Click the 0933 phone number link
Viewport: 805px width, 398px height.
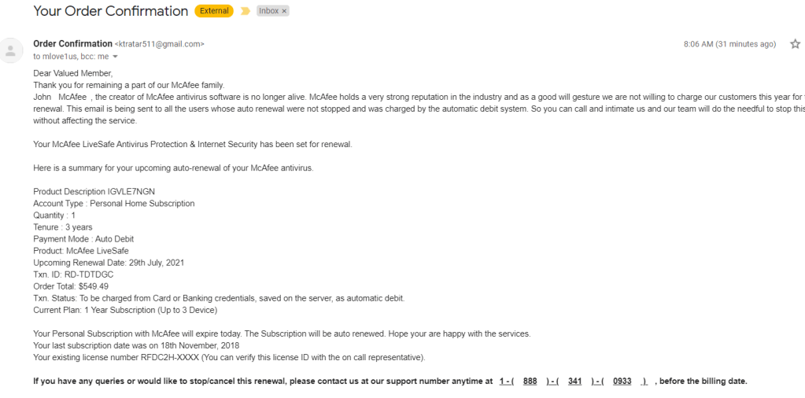(x=622, y=381)
